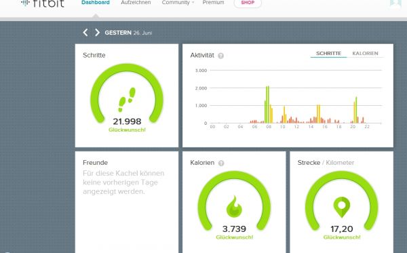Go to next day arrow
This screenshot has width=407, height=253.
97,33
